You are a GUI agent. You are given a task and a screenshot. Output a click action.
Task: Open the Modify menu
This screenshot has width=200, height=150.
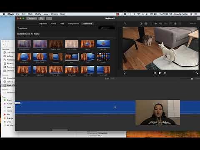pos(38,14)
